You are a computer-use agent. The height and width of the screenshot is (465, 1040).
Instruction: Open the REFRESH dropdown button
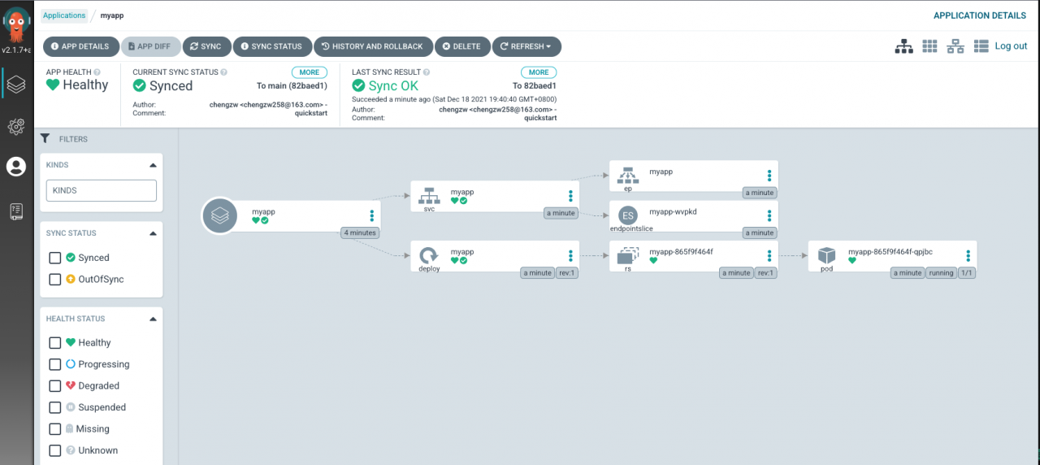[526, 46]
